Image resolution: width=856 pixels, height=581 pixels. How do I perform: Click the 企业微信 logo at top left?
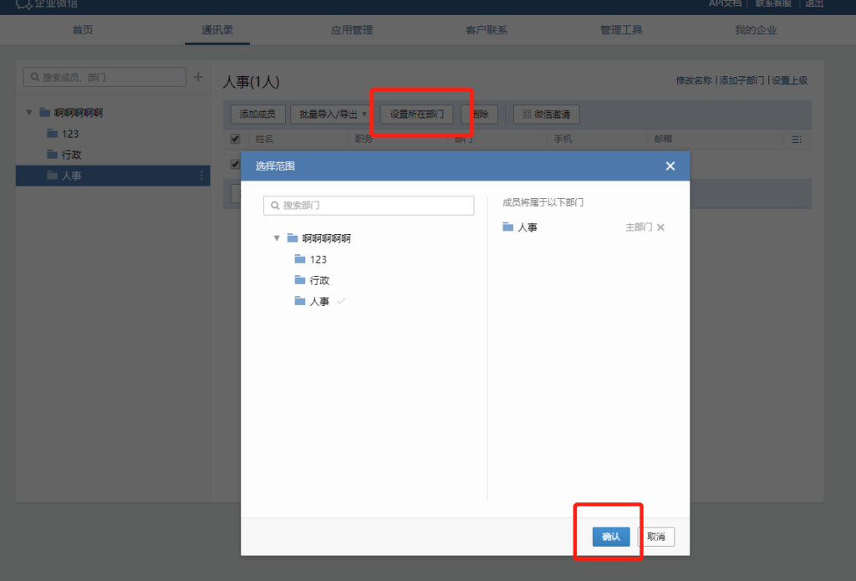pos(47,4)
